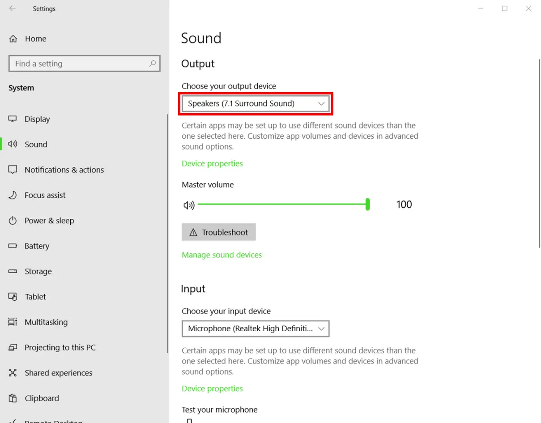
Task: Click the Notifications & actions bell icon
Action: click(x=12, y=170)
